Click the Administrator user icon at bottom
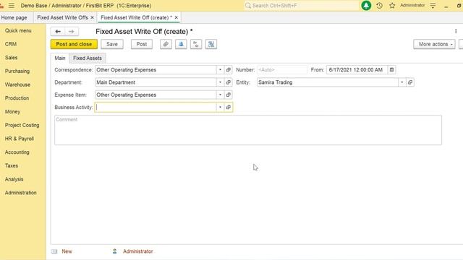The height and width of the screenshot is (260, 463). coord(114,251)
